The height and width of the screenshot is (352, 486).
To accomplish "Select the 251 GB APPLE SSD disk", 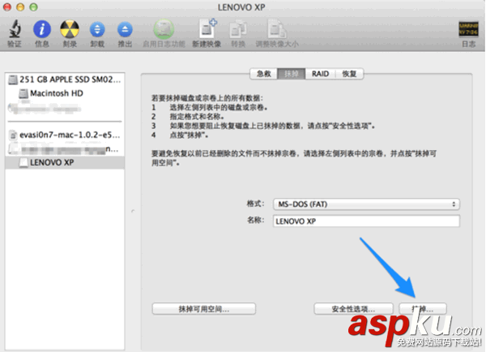I will click(65, 79).
